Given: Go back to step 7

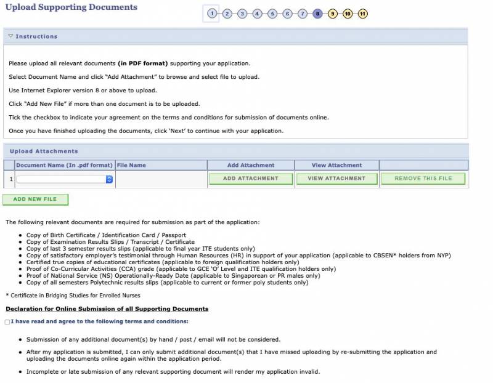Looking at the screenshot, I should 303,14.
